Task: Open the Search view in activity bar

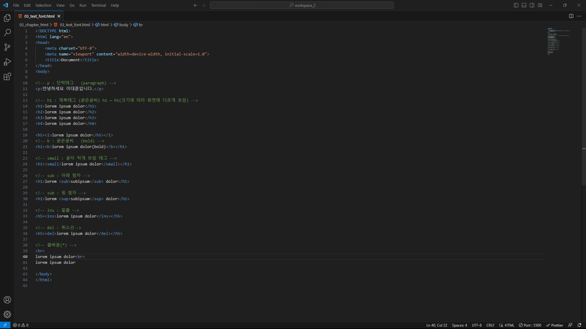Action: tap(7, 33)
